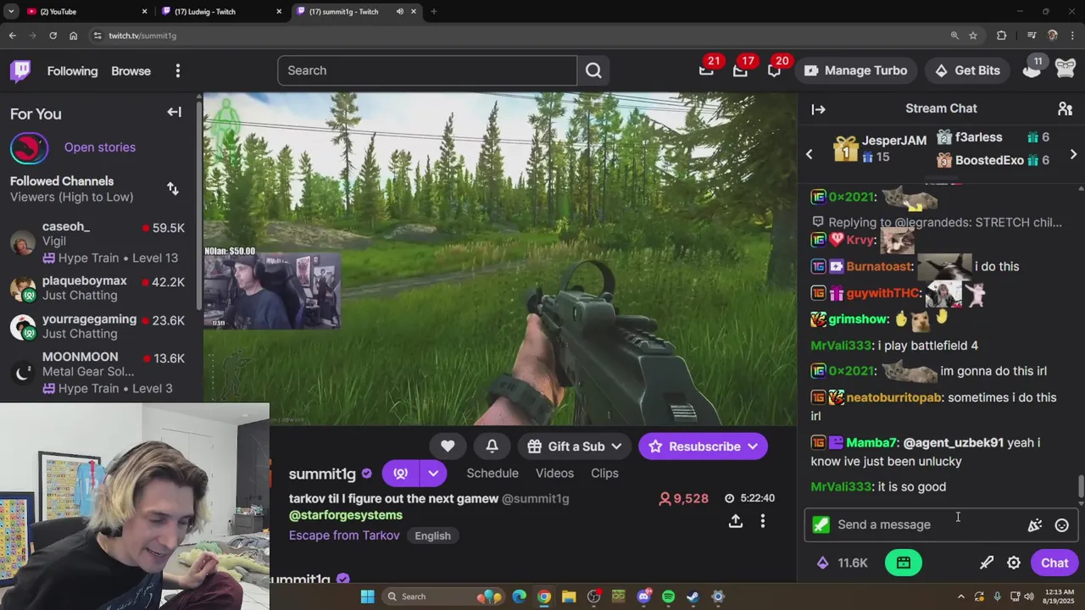The height and width of the screenshot is (610, 1085).
Task: Click the green claim bonus chest button
Action: pos(904,563)
